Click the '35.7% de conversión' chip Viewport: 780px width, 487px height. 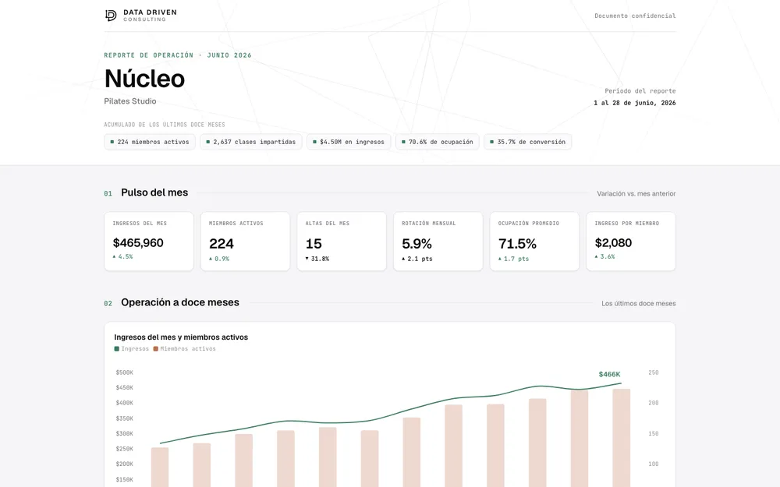tap(528, 142)
